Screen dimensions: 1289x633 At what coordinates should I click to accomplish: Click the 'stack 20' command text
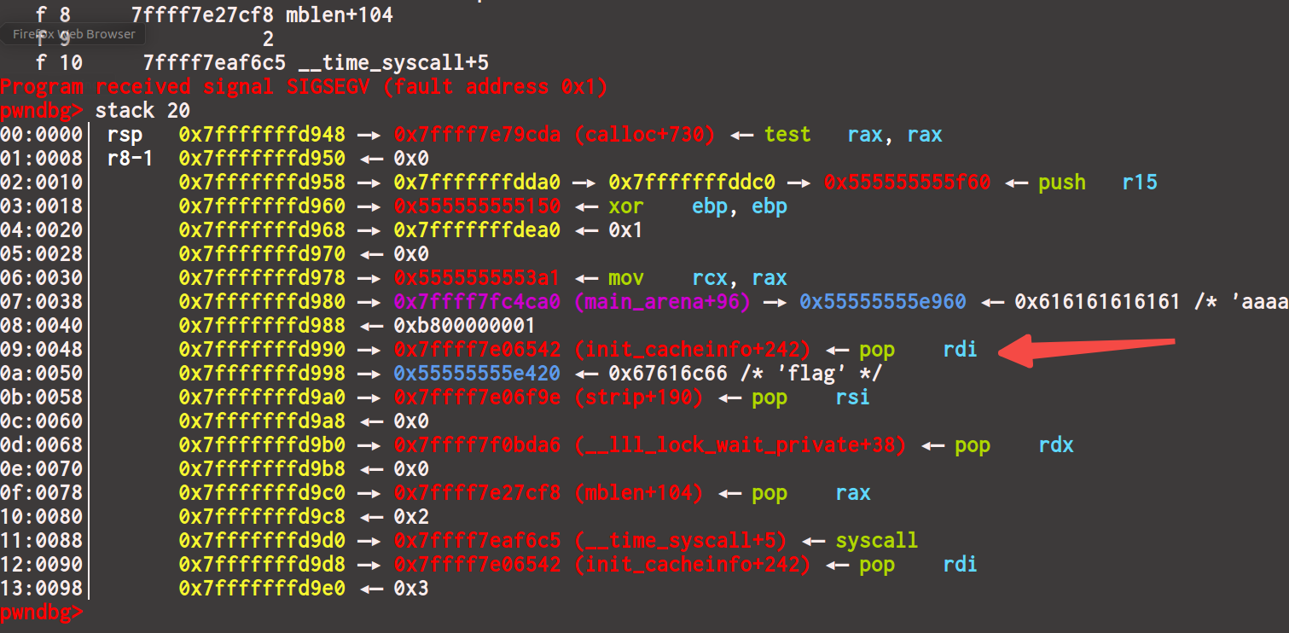(x=142, y=111)
